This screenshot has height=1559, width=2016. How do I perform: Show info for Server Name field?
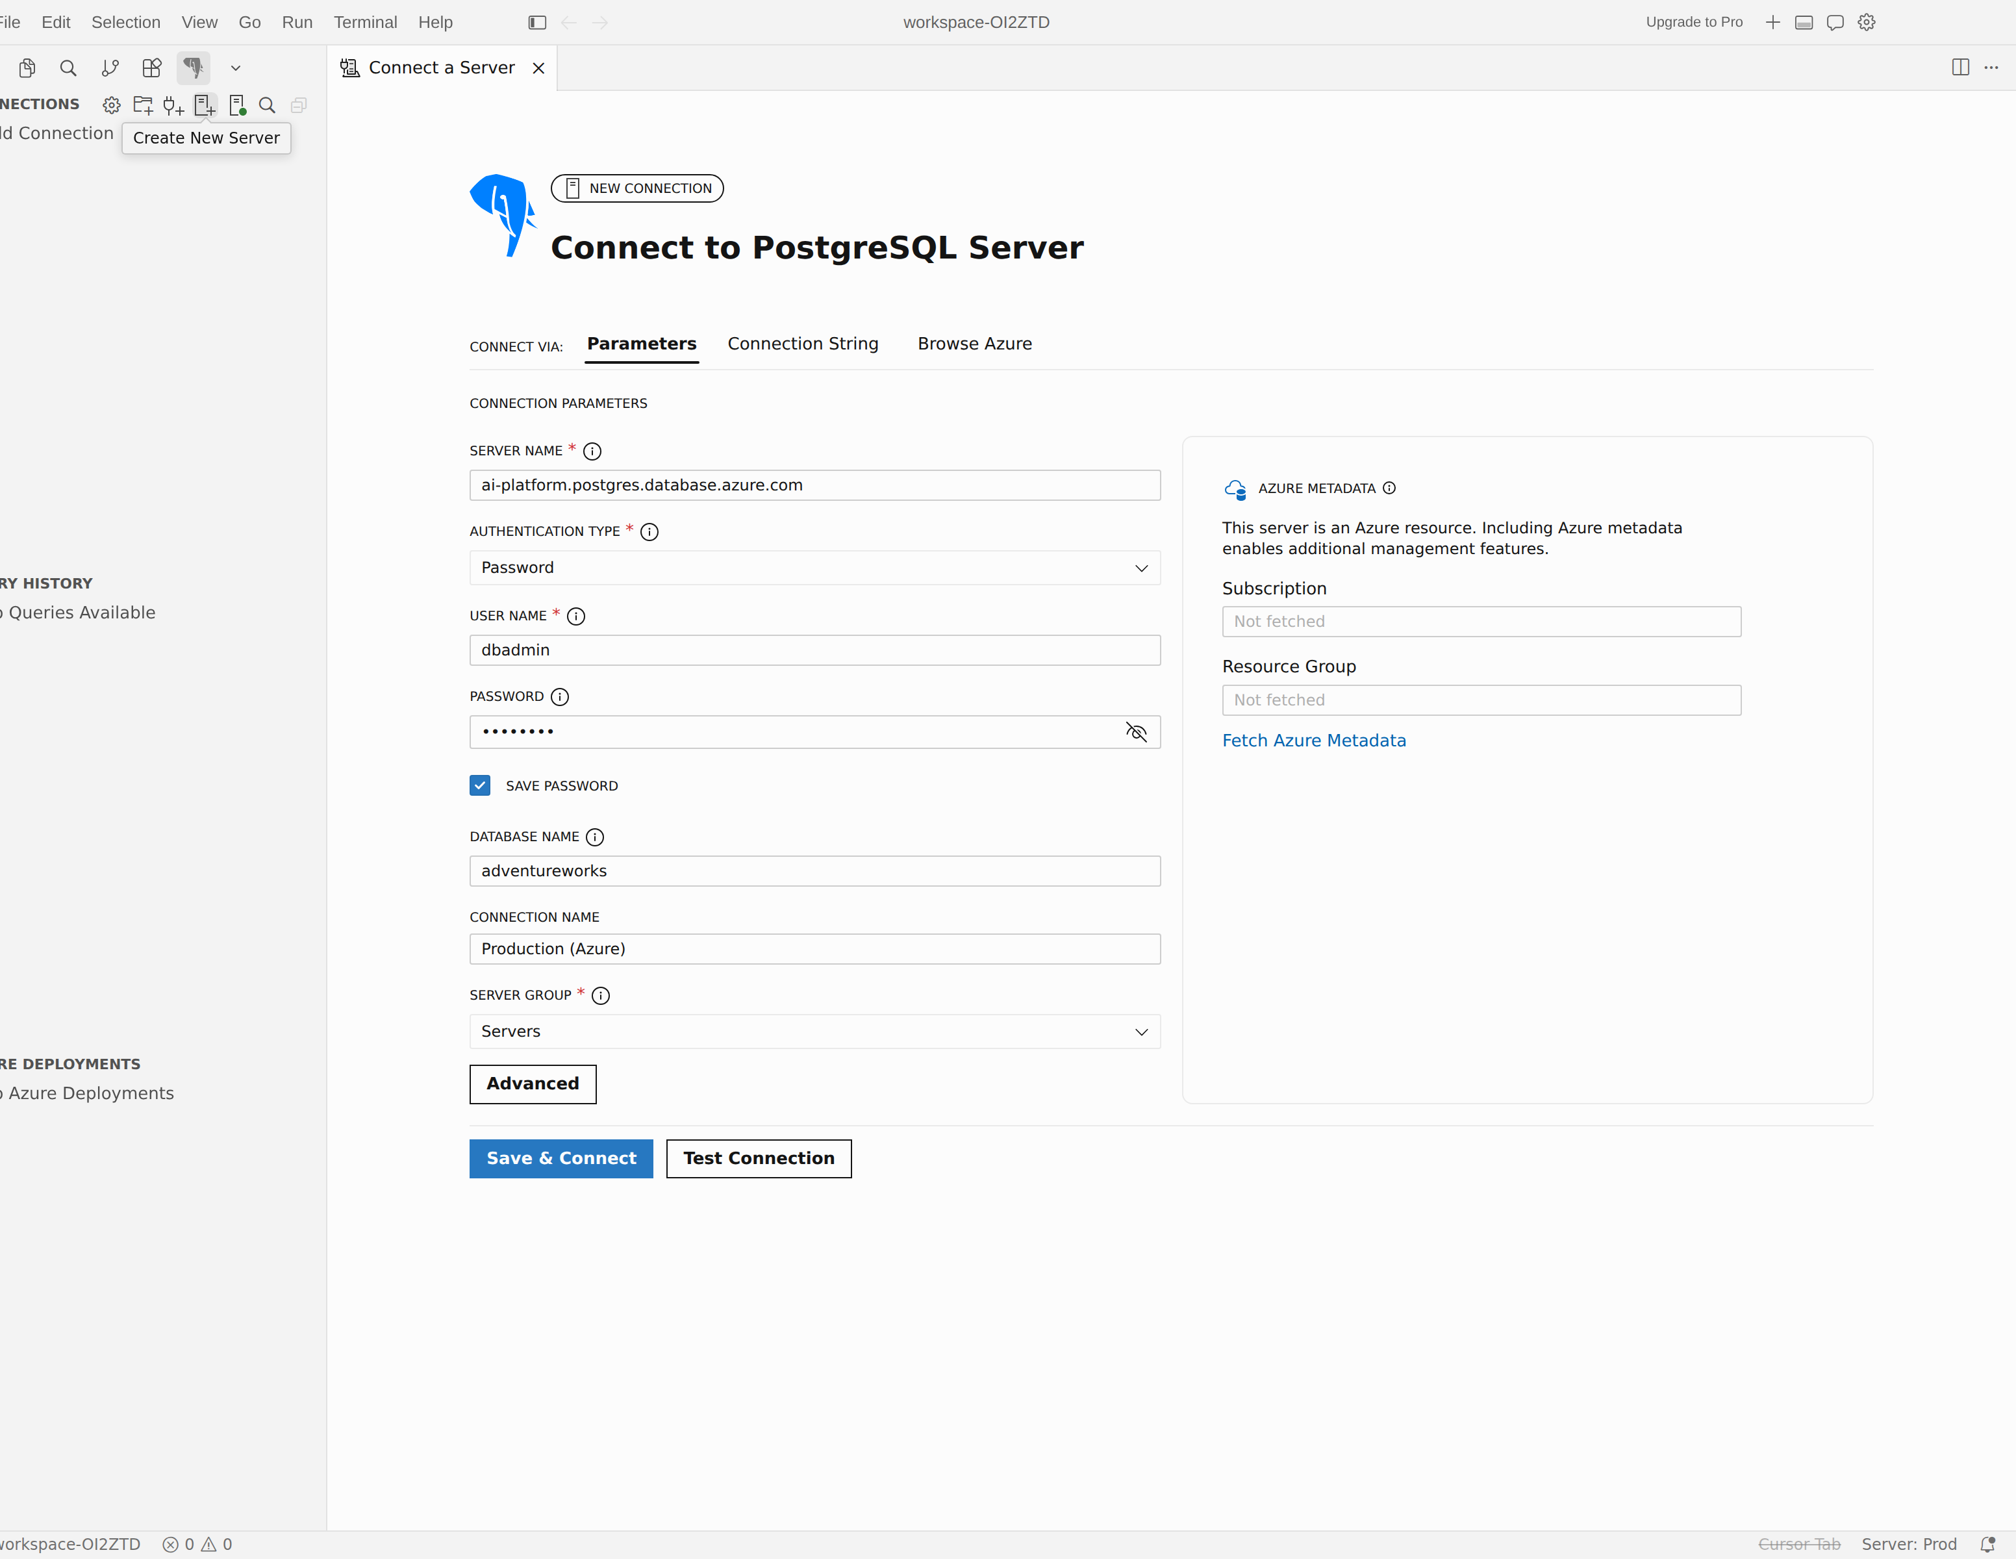(592, 451)
